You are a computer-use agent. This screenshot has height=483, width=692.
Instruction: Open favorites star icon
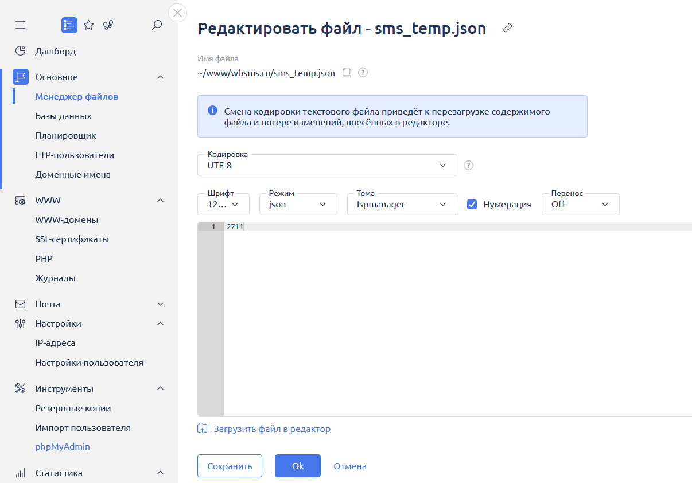[88, 25]
